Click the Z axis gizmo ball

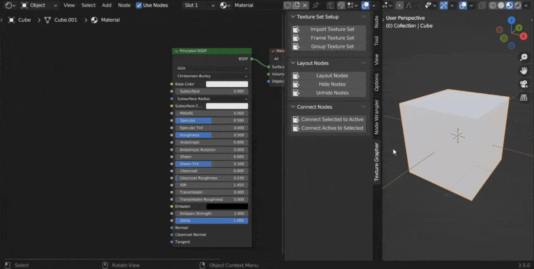click(x=511, y=20)
